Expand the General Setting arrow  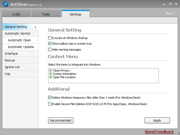tap(35, 27)
